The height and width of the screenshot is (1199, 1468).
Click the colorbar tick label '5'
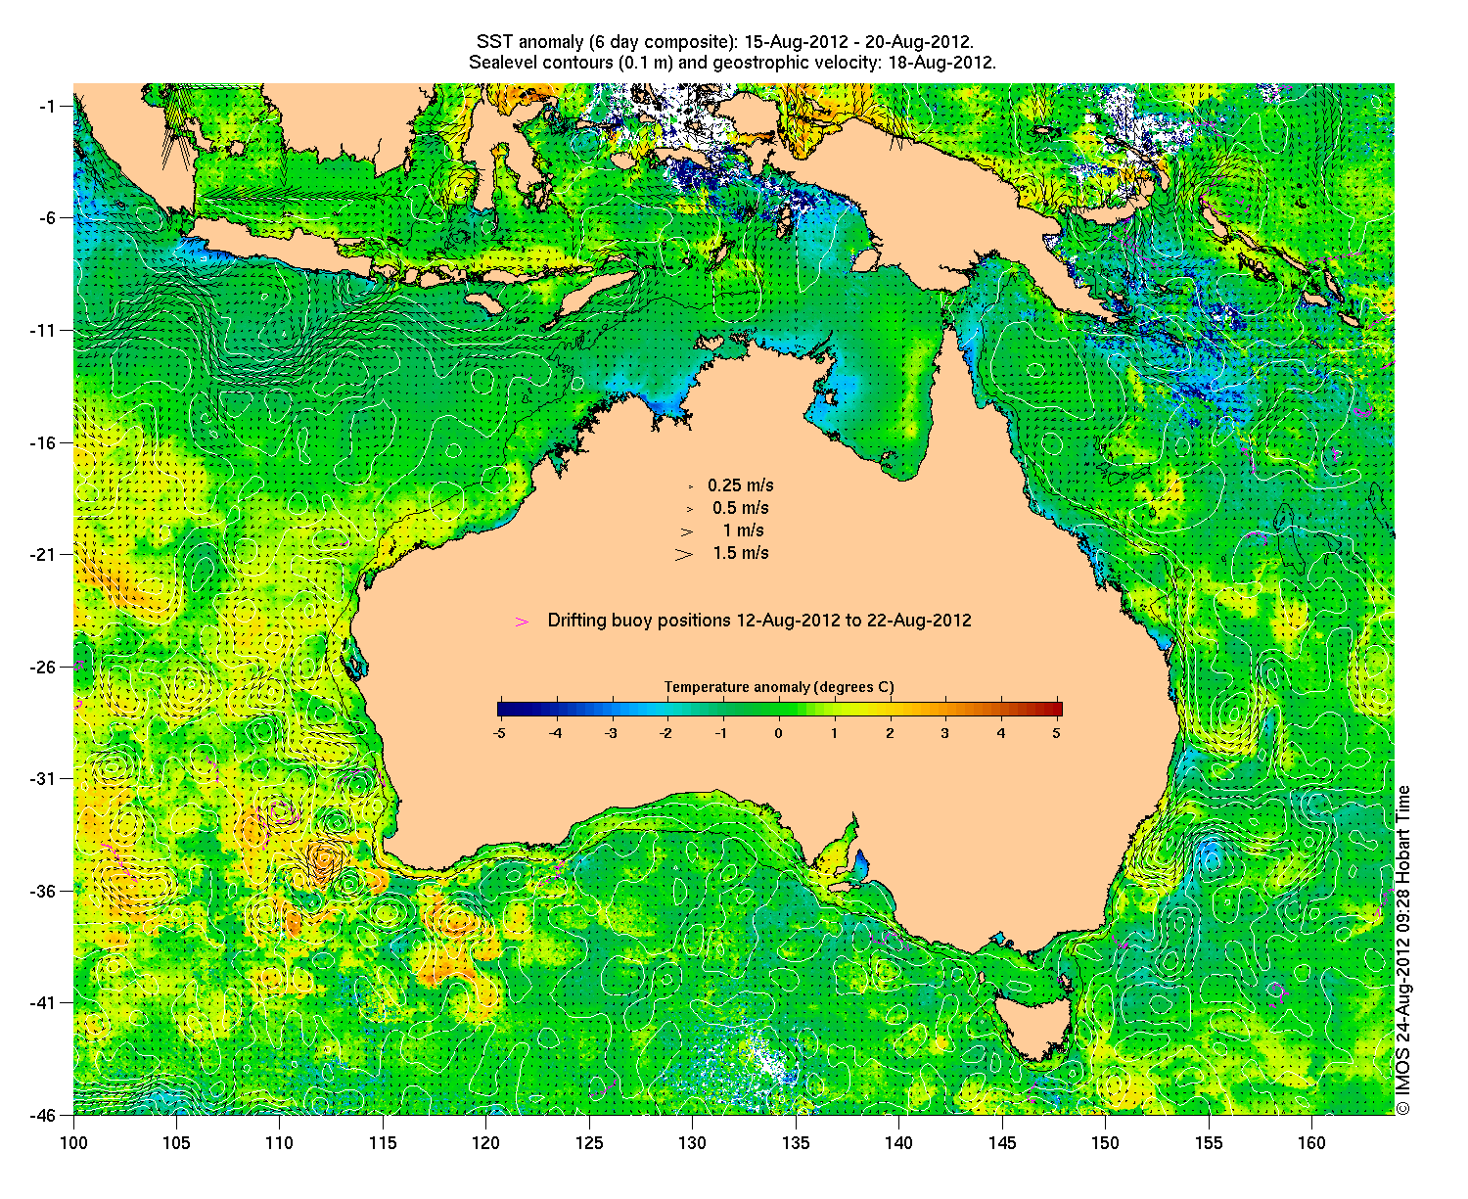point(1058,732)
